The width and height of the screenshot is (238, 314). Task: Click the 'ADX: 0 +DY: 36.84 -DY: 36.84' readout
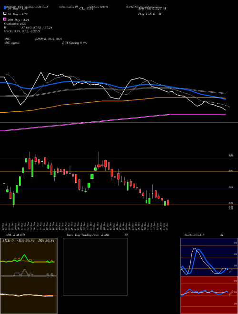coord(28,241)
